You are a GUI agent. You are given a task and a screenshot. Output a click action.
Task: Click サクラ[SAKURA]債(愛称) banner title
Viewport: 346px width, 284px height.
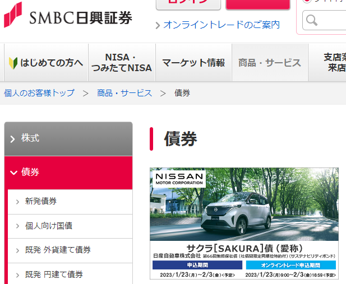pos(244,249)
